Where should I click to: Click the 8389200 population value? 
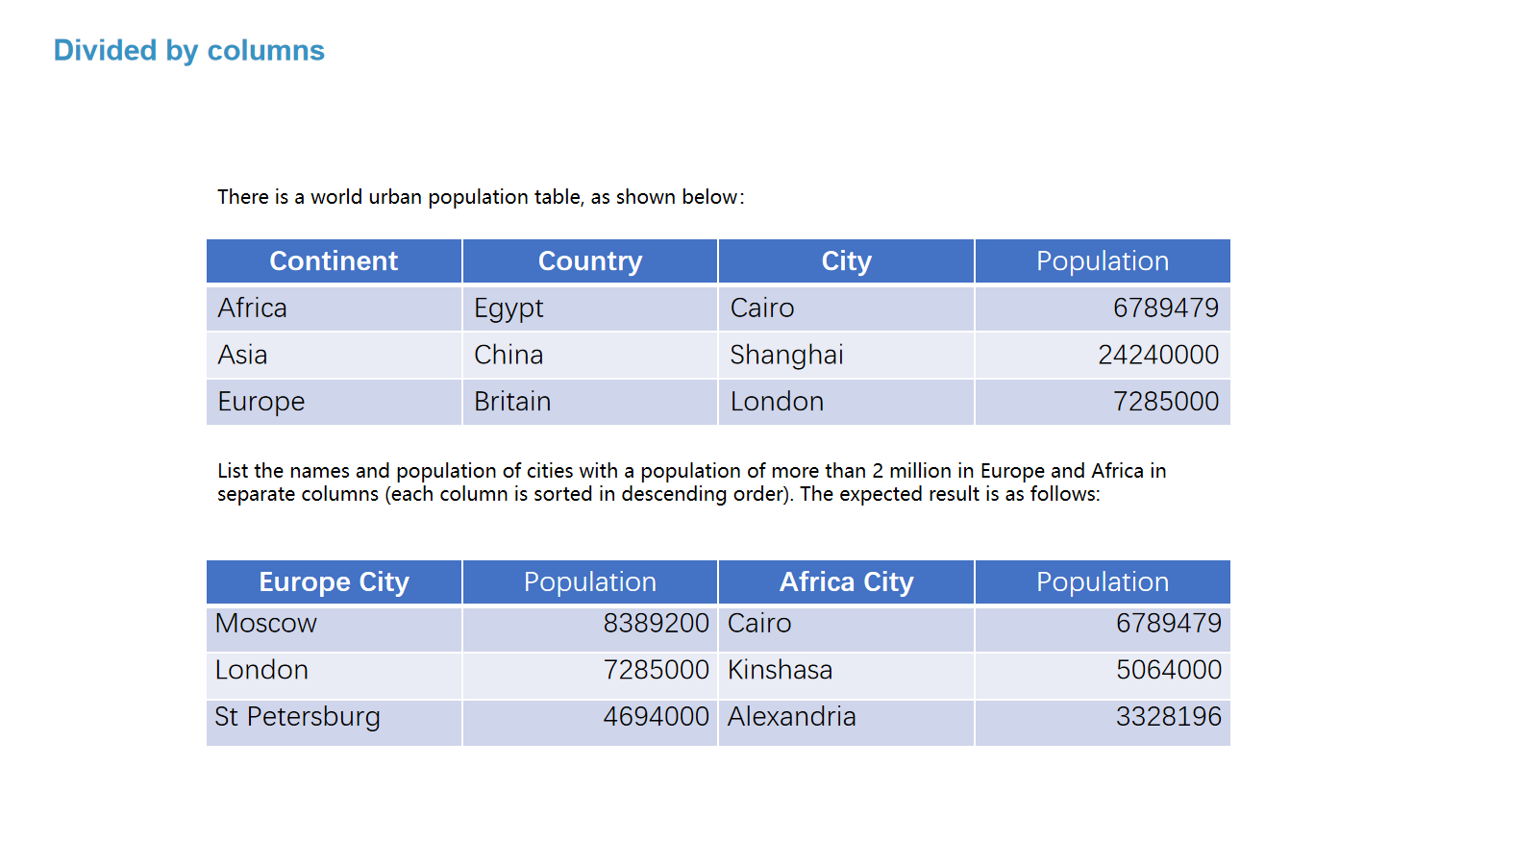(656, 624)
